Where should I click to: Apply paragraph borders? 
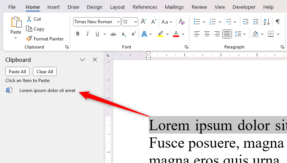click(271, 34)
